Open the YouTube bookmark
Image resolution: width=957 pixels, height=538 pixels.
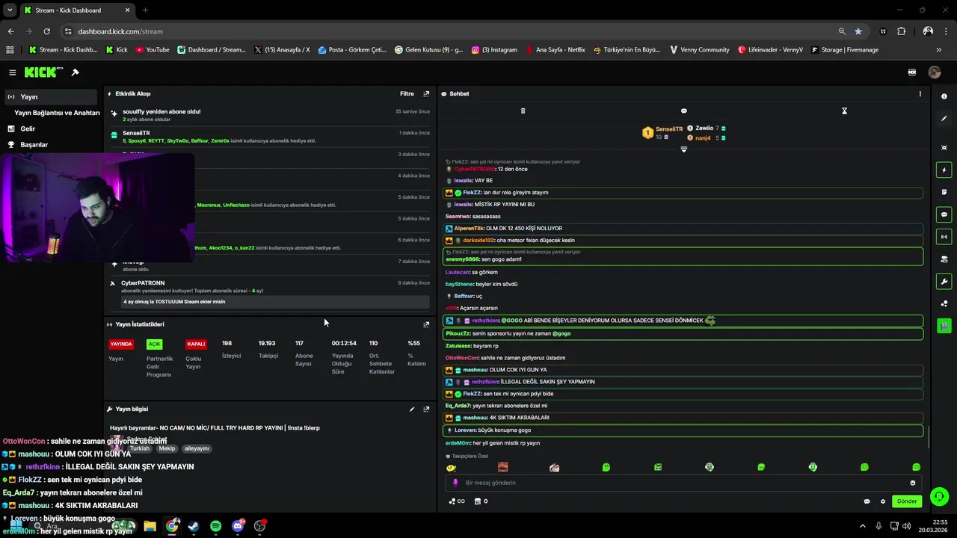(x=152, y=50)
